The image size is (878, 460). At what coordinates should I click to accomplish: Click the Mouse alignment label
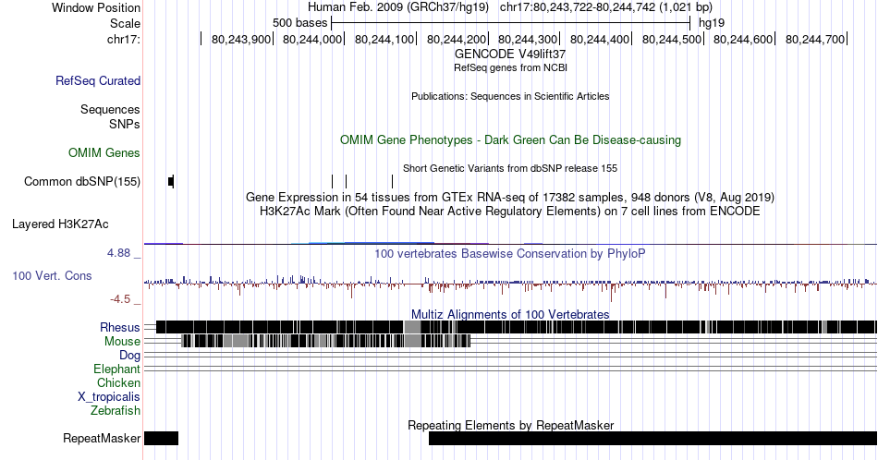click(122, 342)
